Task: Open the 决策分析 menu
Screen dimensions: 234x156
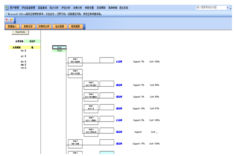Action: pyautogui.click(x=77, y=8)
